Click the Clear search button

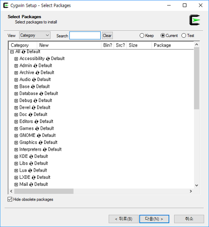(107, 36)
